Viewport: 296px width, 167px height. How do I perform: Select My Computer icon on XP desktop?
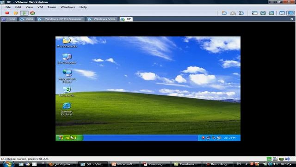(67, 59)
